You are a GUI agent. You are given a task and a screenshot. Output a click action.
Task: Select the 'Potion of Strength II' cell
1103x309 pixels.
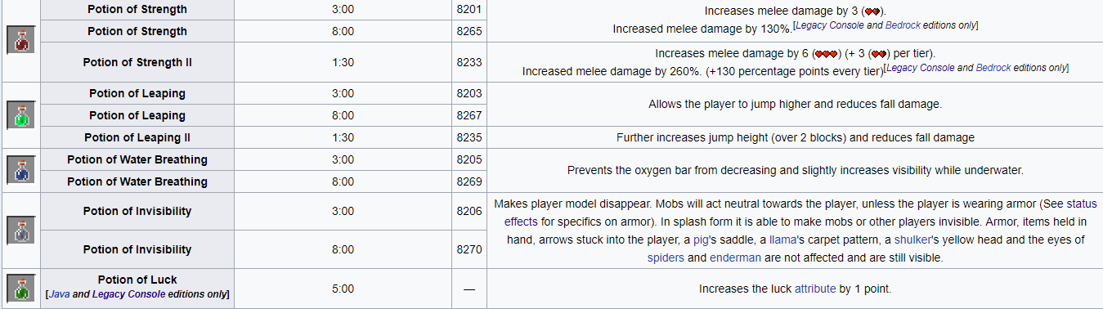pyautogui.click(x=137, y=62)
